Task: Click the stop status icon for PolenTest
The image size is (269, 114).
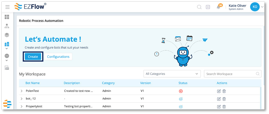Action: [181, 91]
